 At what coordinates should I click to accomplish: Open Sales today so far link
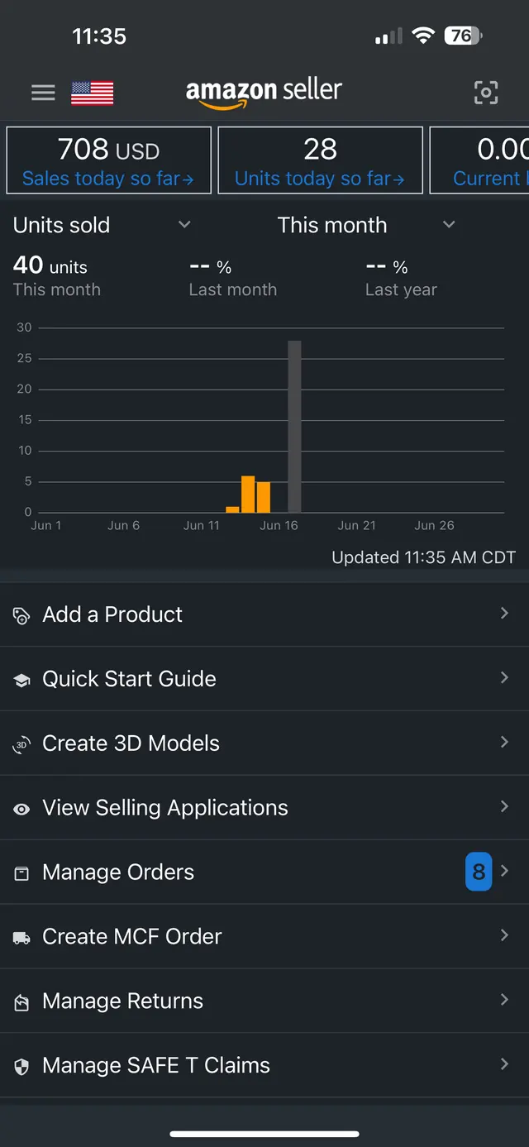[x=108, y=179]
